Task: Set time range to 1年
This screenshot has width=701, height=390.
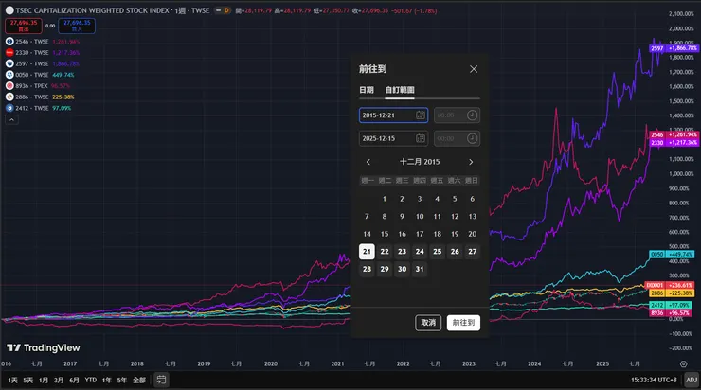Action: coord(106,381)
